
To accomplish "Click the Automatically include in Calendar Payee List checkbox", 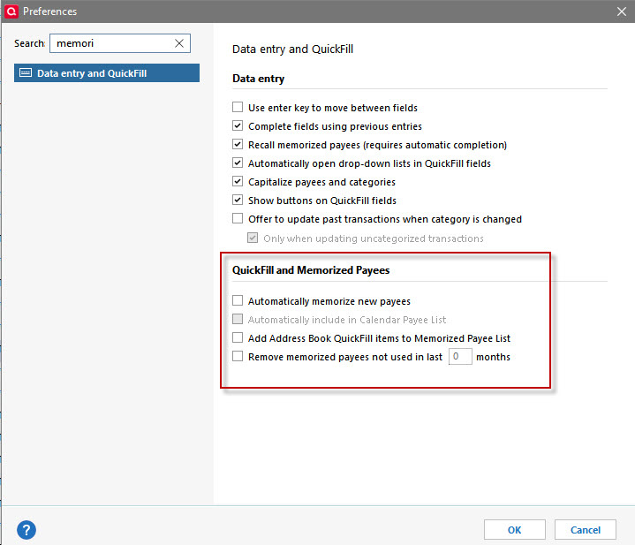I will 238,320.
